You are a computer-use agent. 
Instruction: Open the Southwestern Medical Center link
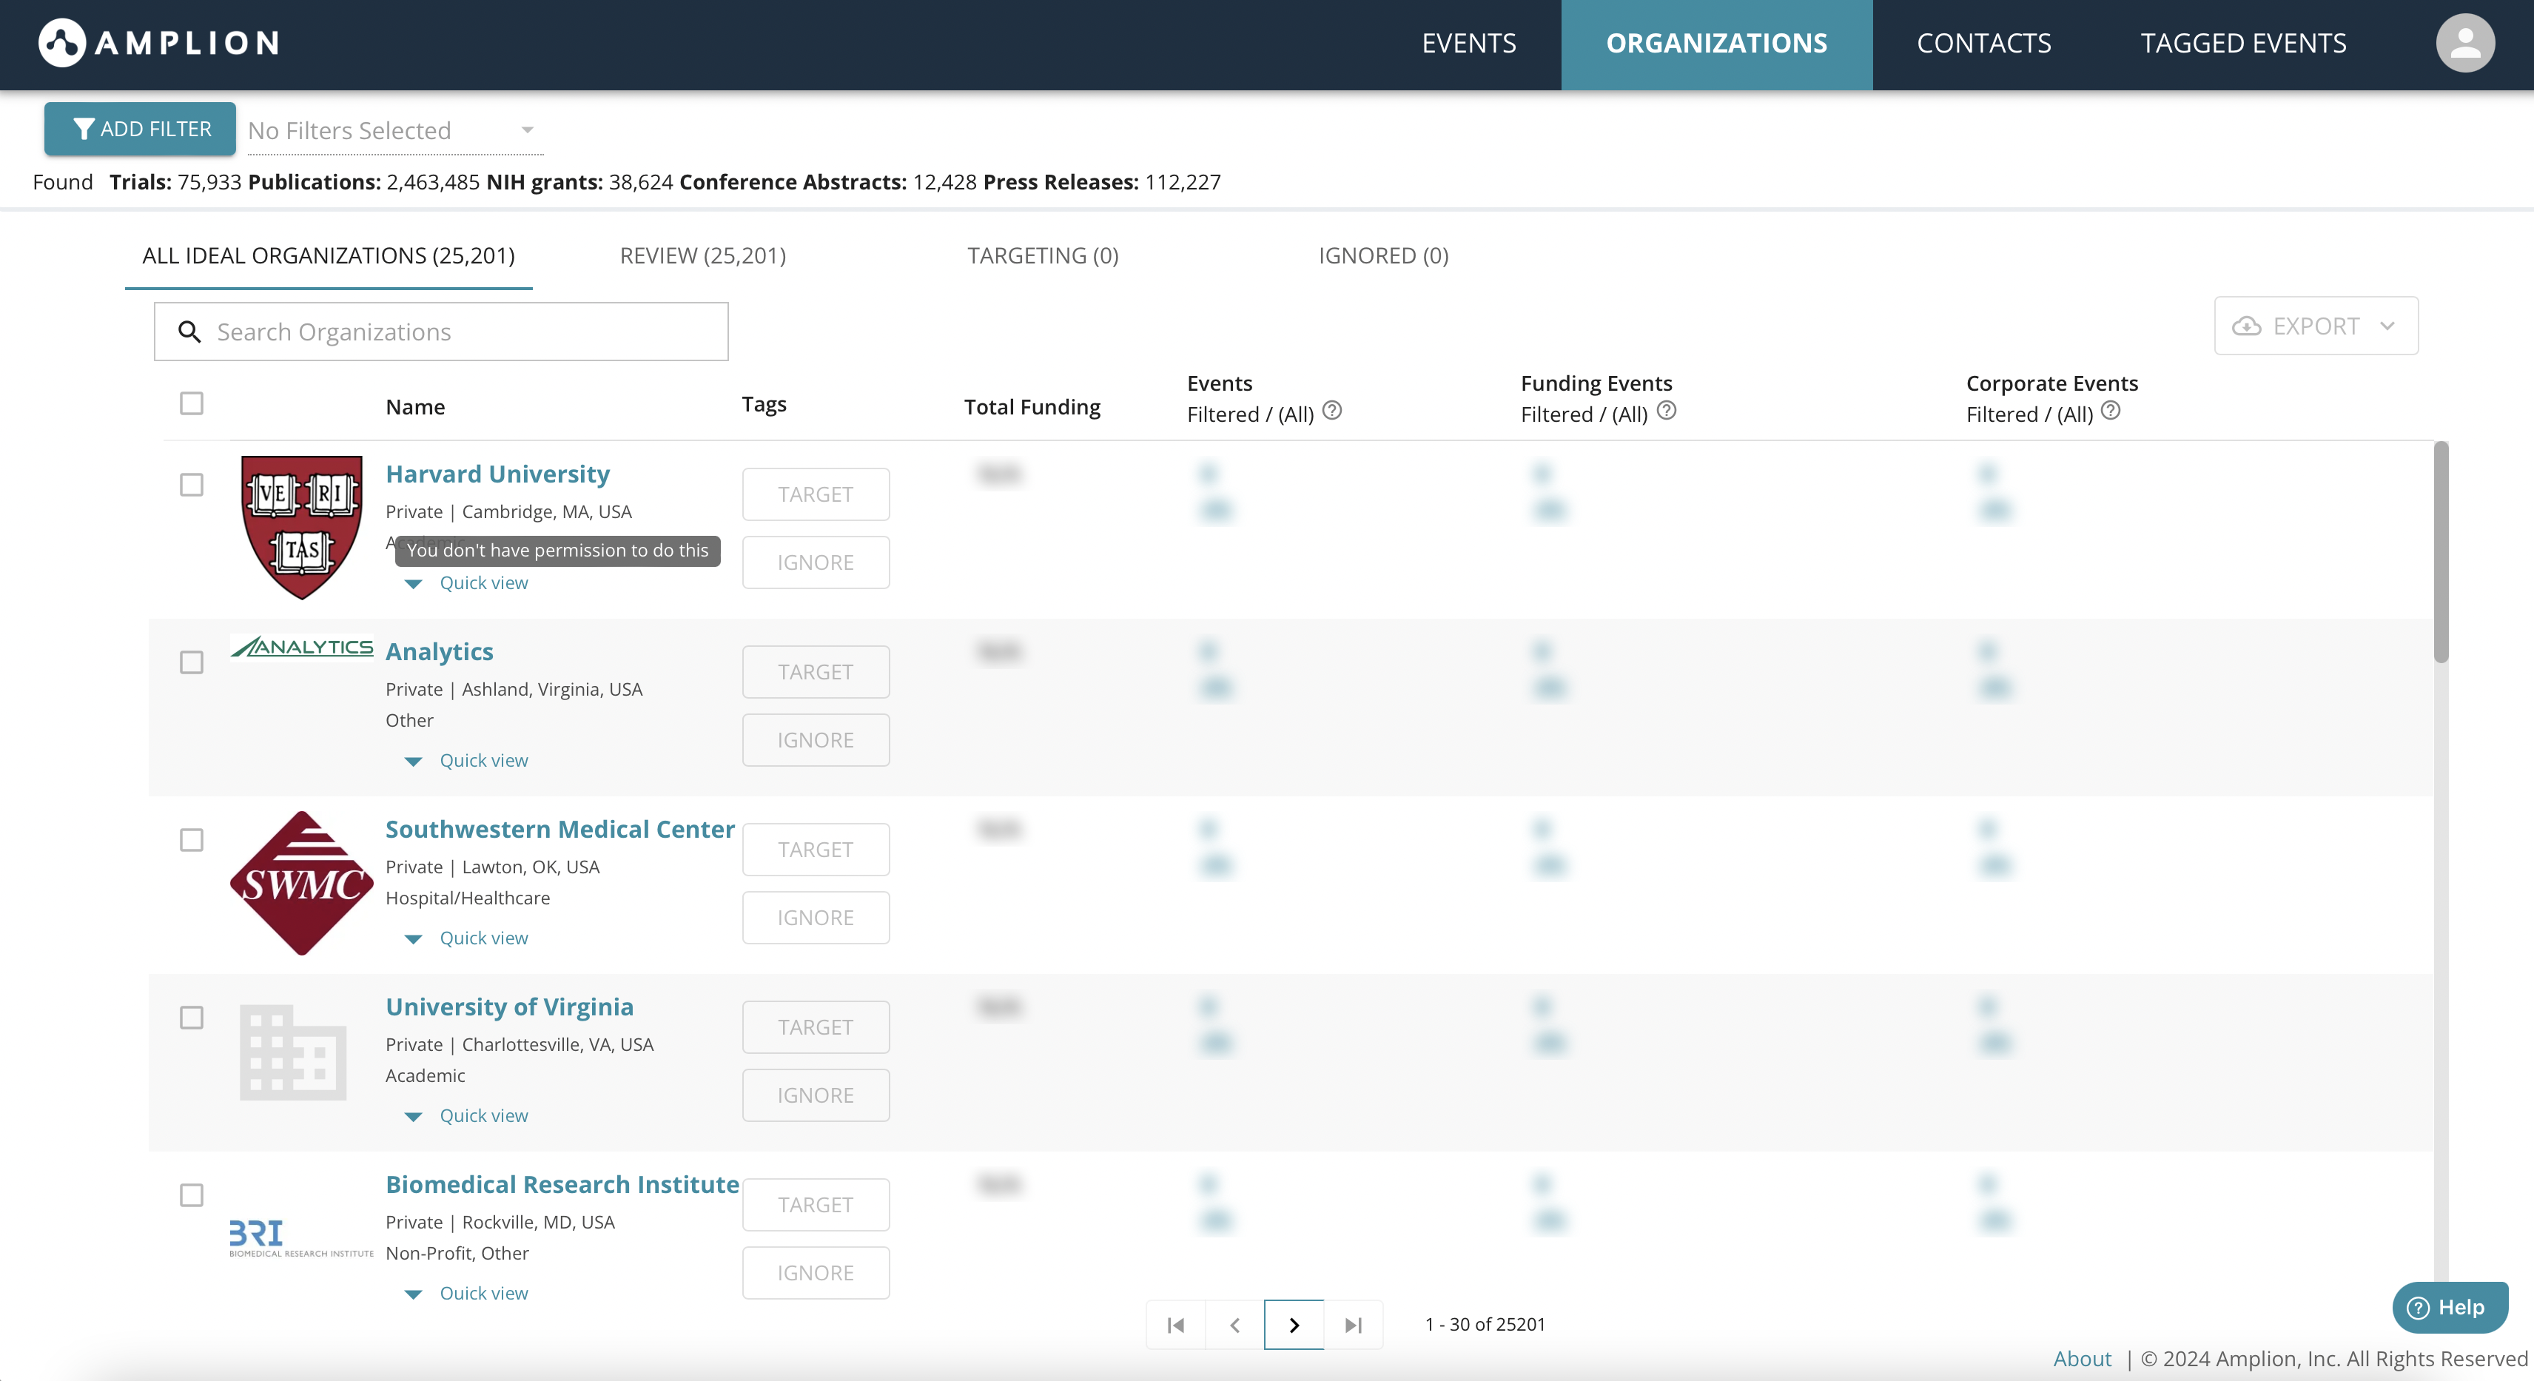tap(559, 829)
